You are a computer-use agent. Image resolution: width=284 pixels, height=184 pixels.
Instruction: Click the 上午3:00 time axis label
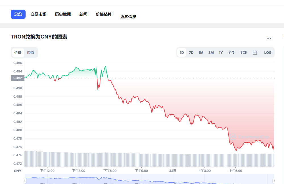pos(204,171)
